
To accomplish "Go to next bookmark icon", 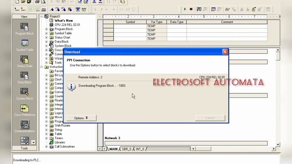I will click(58, 9).
